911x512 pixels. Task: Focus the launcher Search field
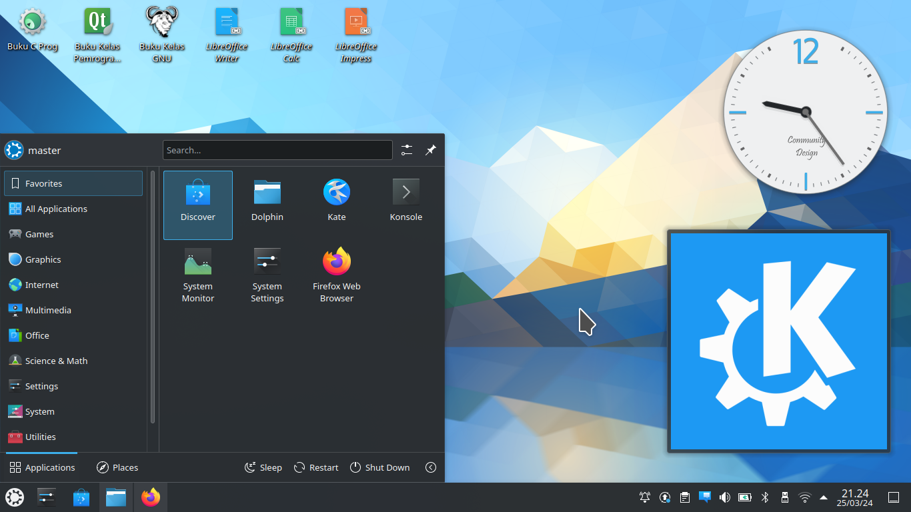click(277, 150)
